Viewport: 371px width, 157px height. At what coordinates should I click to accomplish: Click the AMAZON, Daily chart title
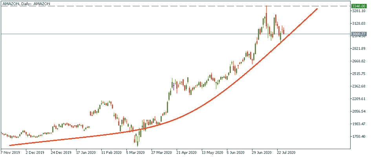click(x=26, y=3)
